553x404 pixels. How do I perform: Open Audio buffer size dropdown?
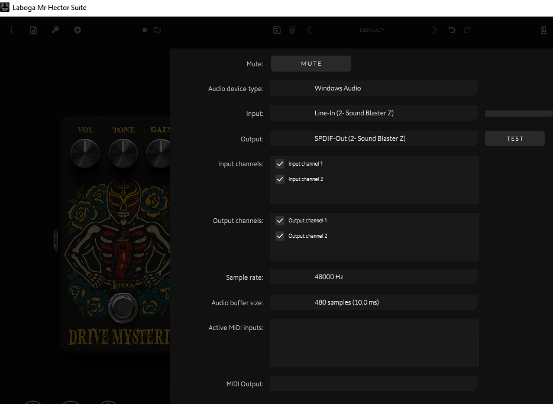[374, 302]
